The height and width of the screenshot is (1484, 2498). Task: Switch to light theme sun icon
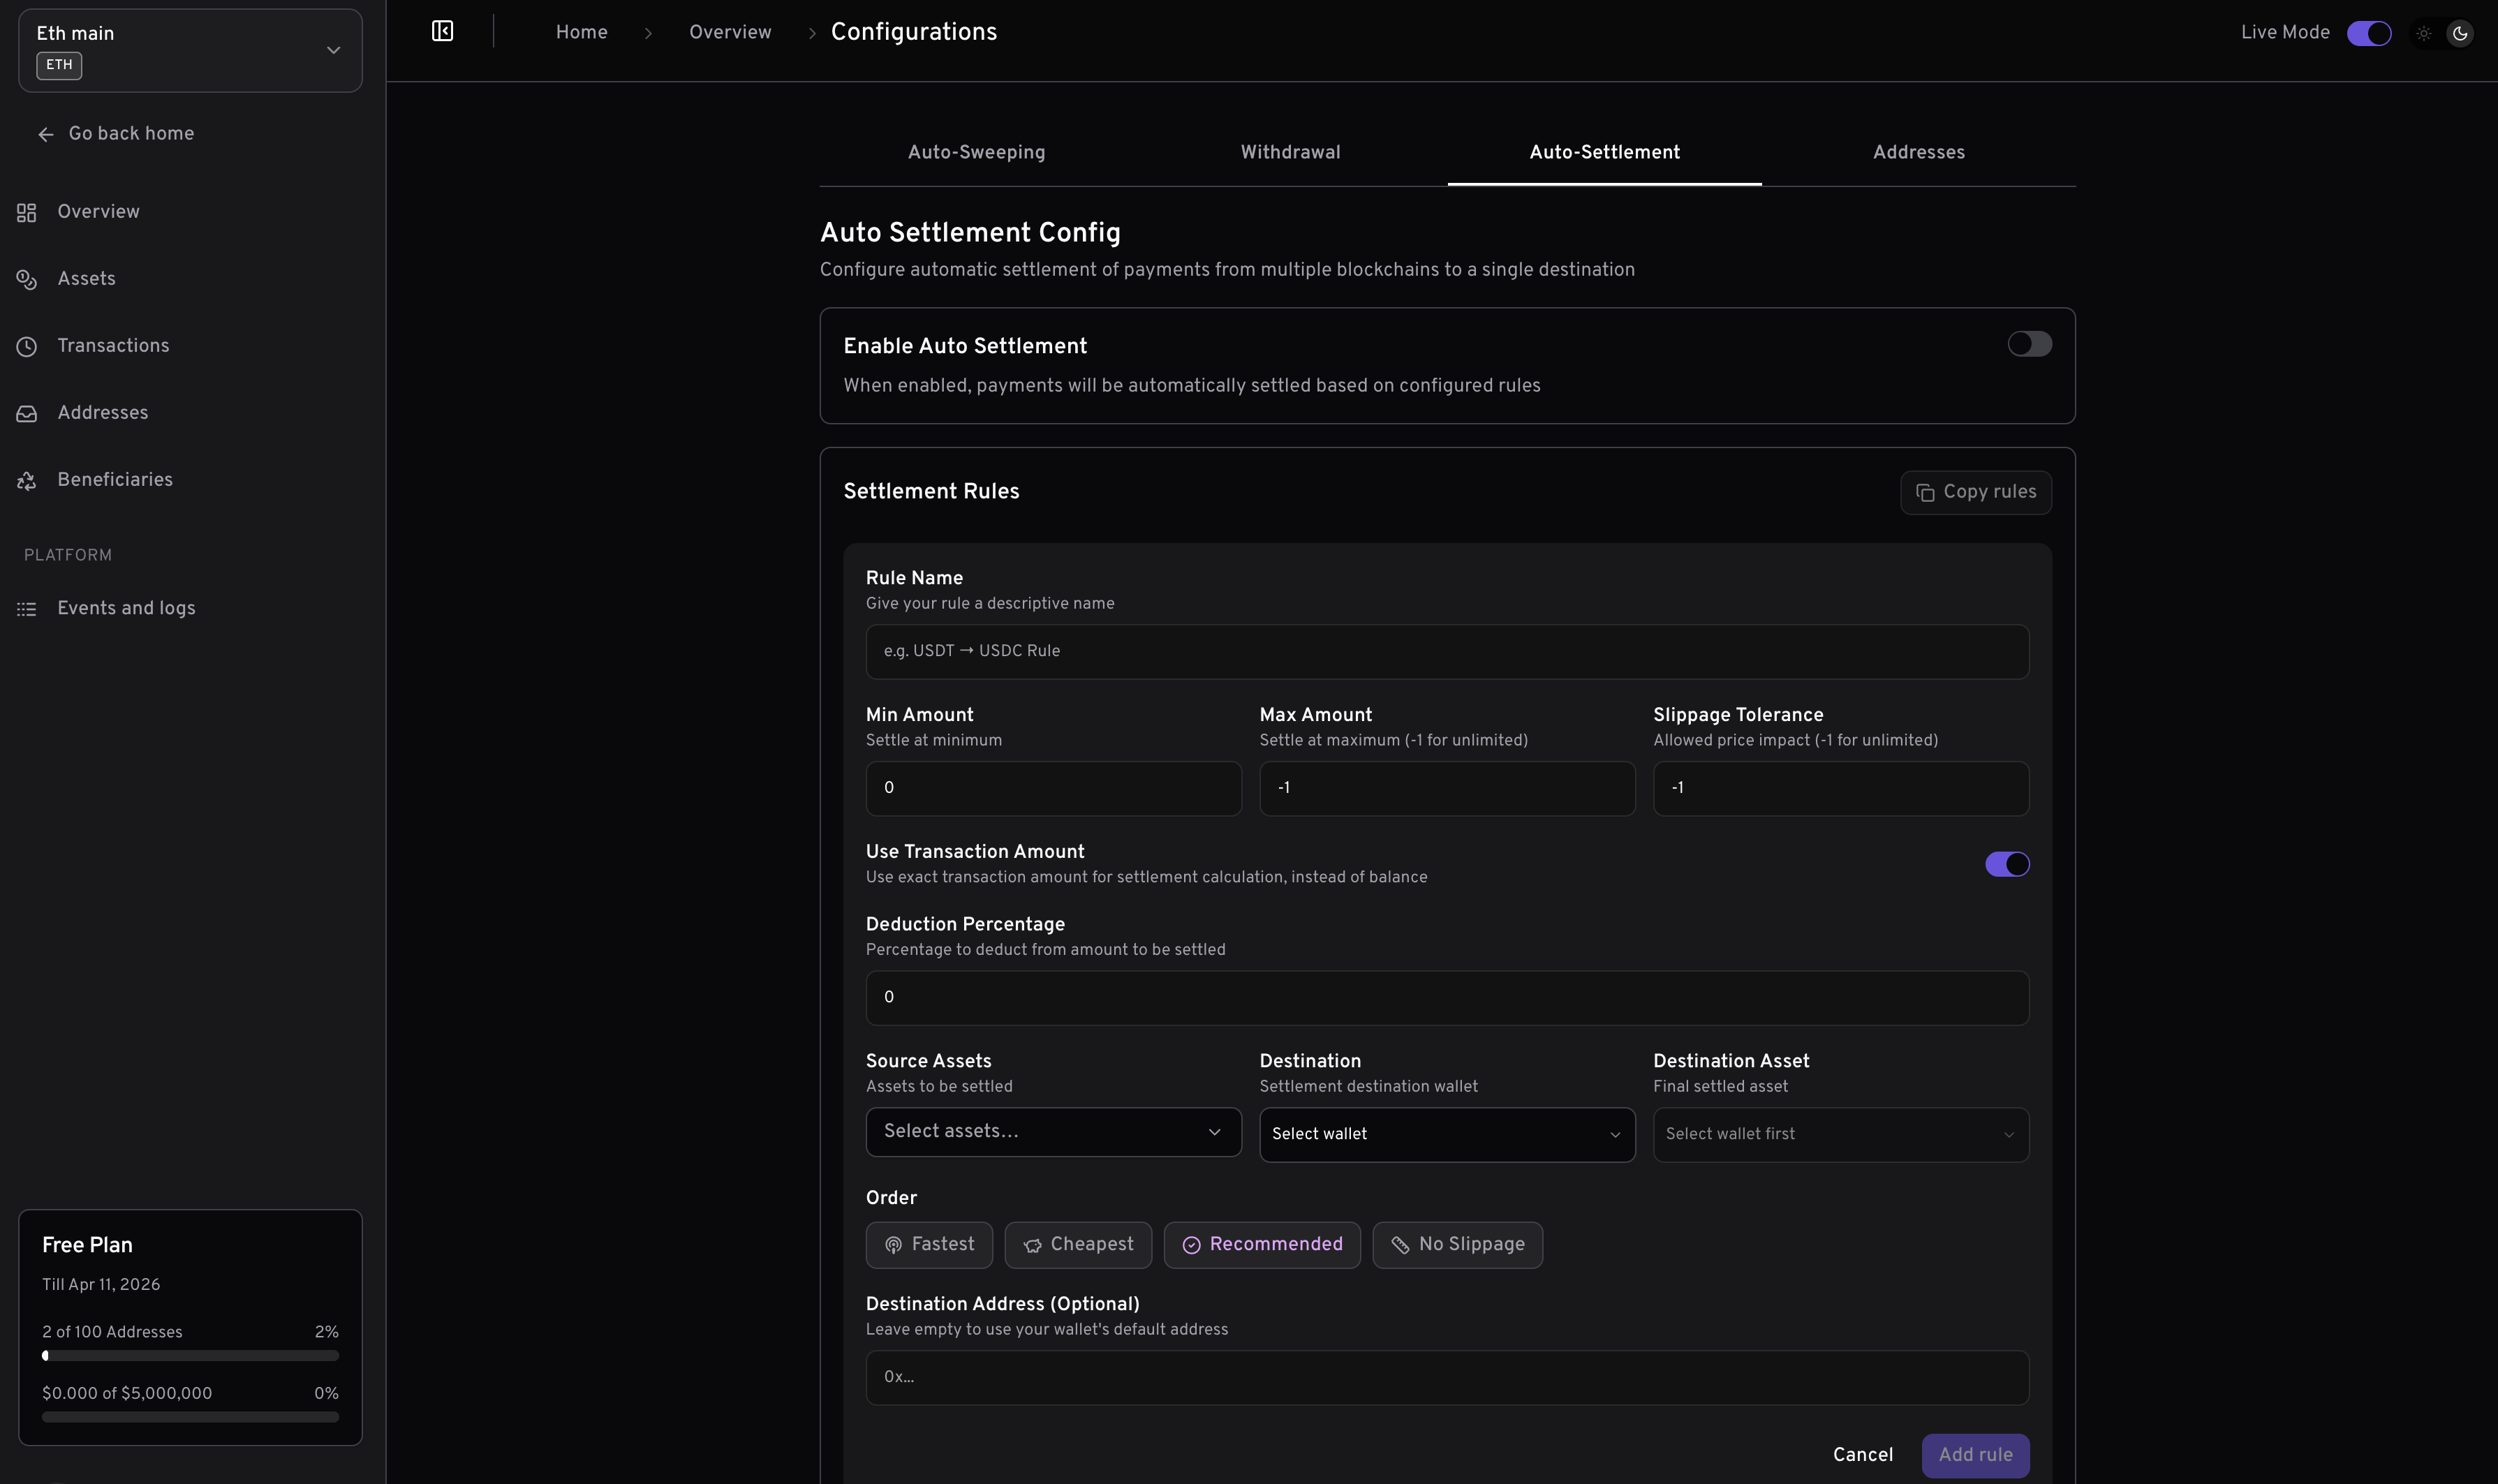2423,33
